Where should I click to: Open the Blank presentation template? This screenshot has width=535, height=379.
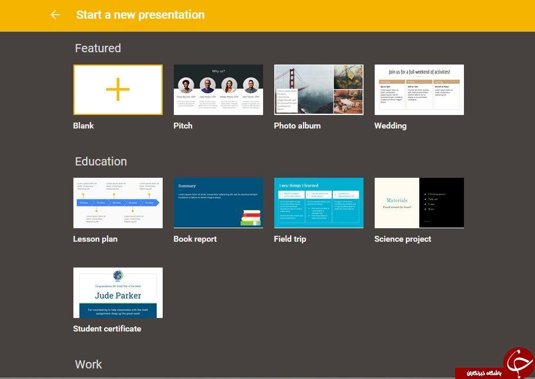pos(117,90)
